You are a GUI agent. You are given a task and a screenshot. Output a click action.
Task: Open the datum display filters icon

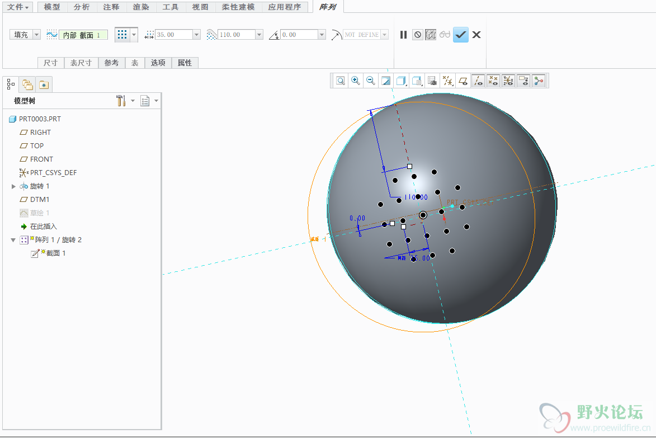pos(447,81)
